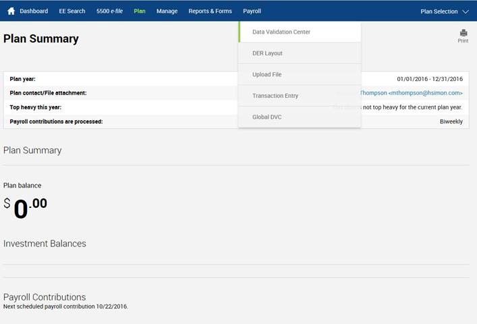Open the Payroll dropdown menu

point(252,11)
